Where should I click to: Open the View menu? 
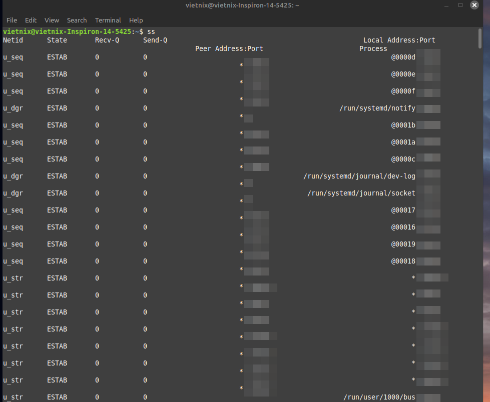52,20
